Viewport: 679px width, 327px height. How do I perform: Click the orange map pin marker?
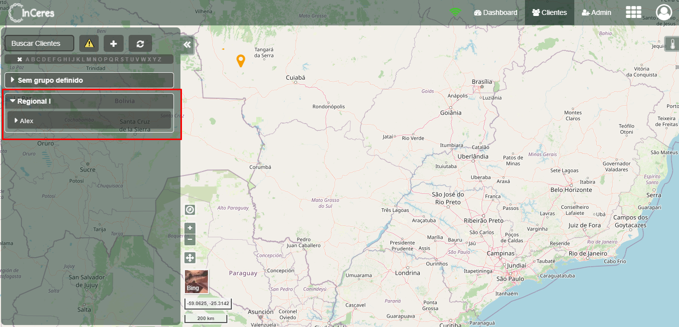point(241,61)
